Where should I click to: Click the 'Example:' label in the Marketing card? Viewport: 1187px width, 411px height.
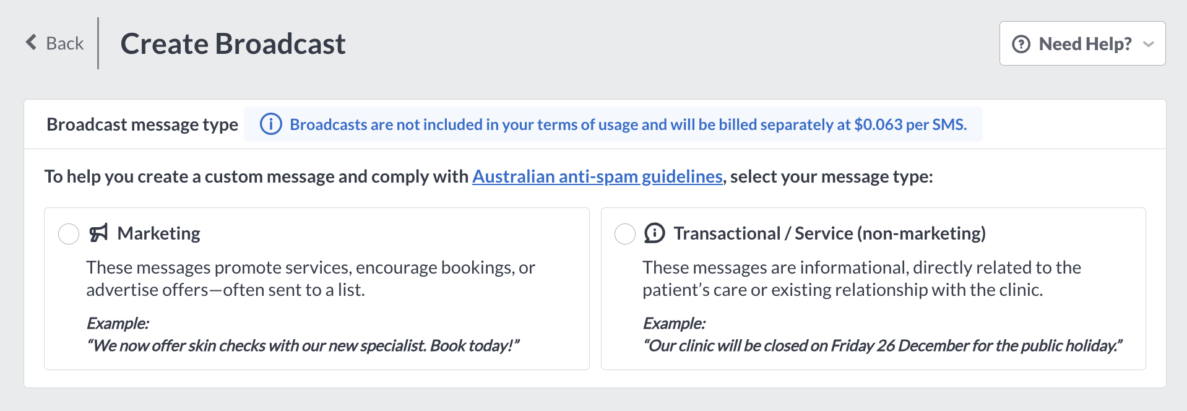(118, 323)
